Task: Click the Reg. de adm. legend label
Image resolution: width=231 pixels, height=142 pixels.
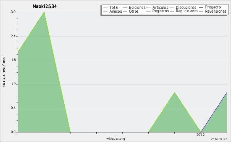Action: pos(187,11)
